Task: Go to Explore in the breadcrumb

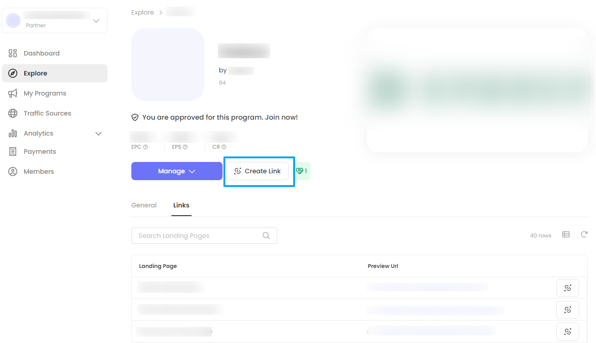Action: point(142,12)
